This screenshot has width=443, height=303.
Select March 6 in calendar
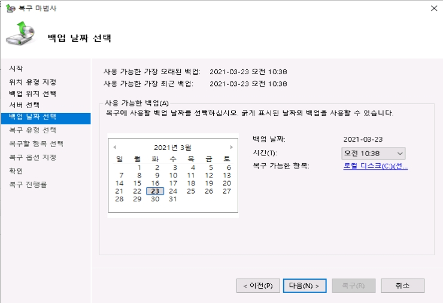tap(229, 167)
